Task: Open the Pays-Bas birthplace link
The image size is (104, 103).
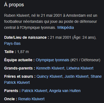Action: click(x=12, y=43)
